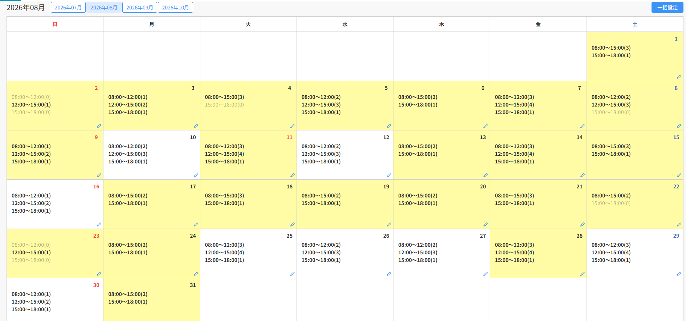Edit August 29 with its pencil icon
686x321 pixels.
point(679,274)
